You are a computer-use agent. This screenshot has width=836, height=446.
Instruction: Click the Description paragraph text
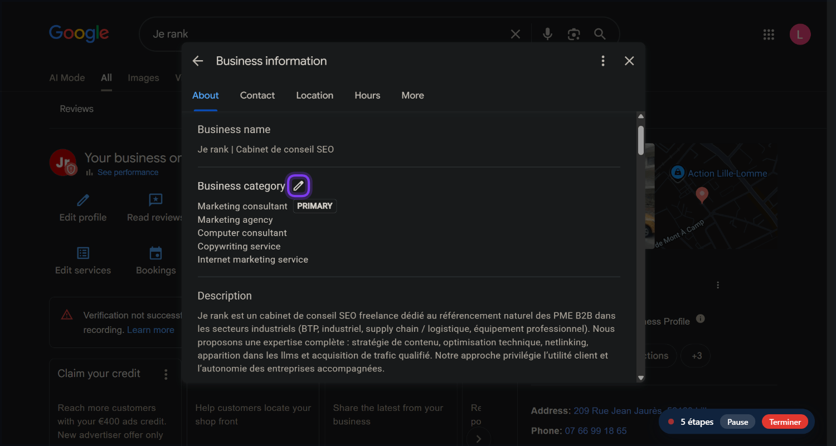pyautogui.click(x=407, y=342)
